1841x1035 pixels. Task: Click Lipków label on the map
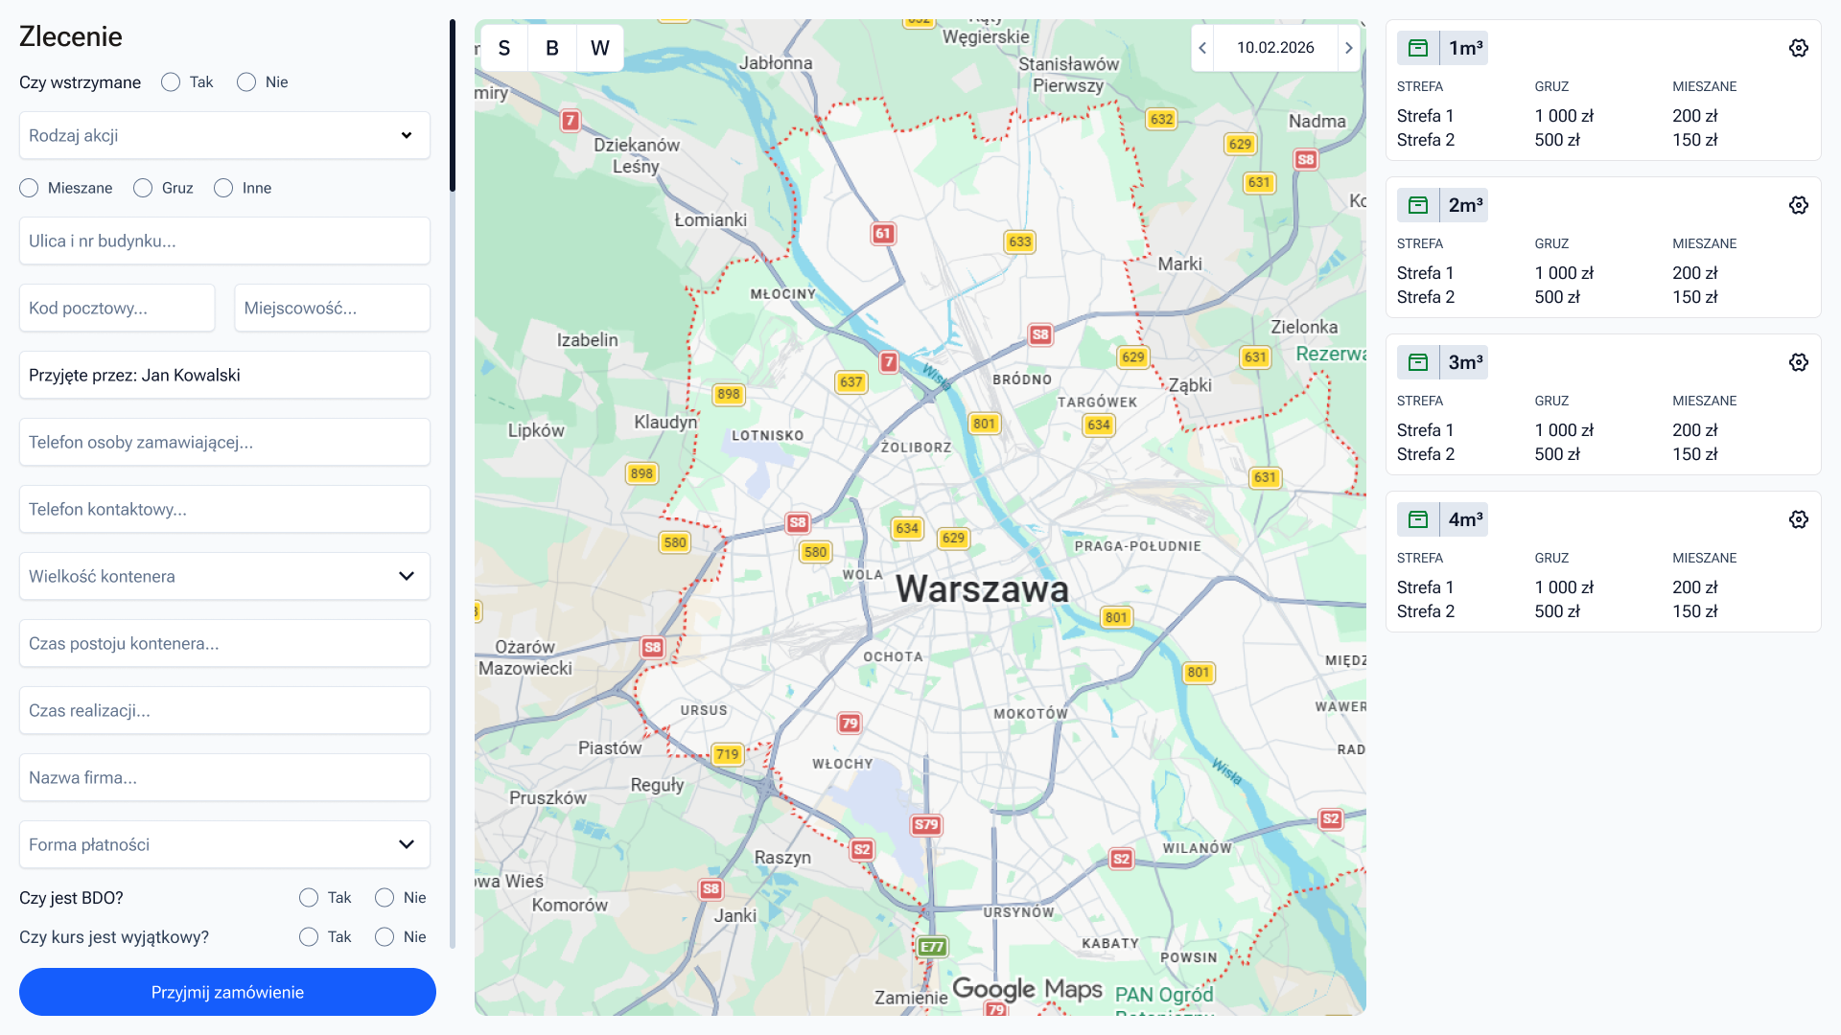[x=536, y=430]
